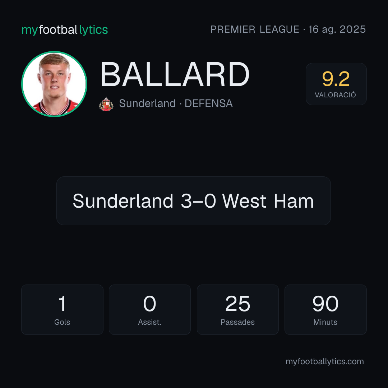Select the Passades stat card
The width and height of the screenshot is (388, 388).
[238, 310]
